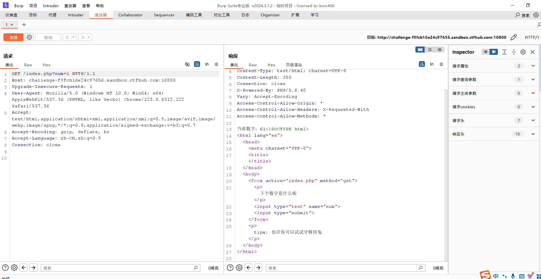Select side-by-side layout view icon
Screen dimensions: 541x279
[x=420, y=50]
